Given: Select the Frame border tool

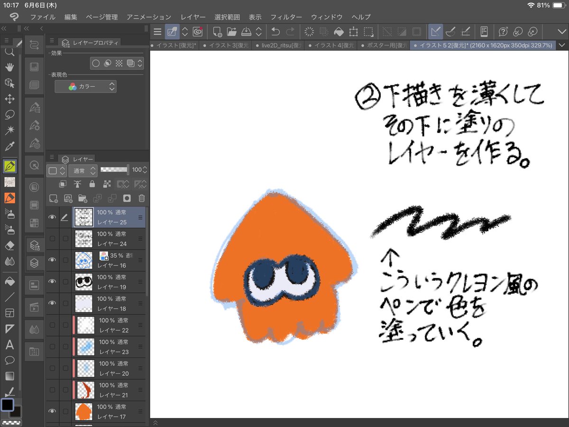Looking at the screenshot, I should tap(9, 313).
